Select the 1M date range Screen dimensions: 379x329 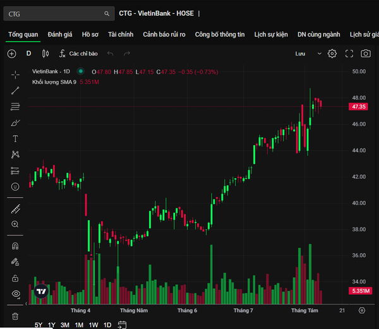coord(79,325)
